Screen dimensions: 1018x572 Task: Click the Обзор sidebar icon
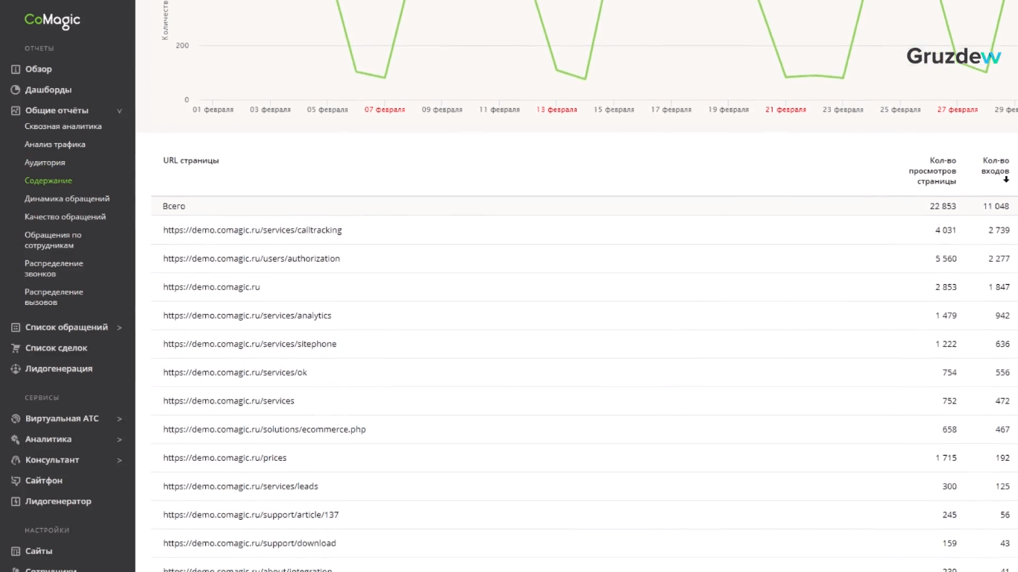pos(15,69)
